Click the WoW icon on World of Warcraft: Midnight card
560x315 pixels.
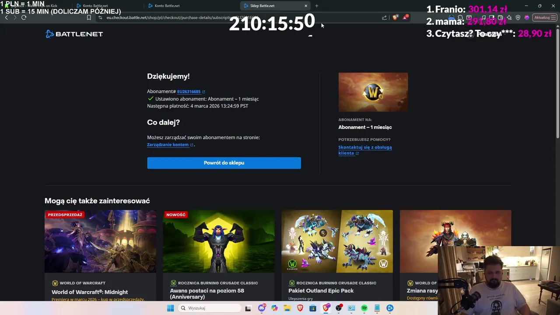click(x=55, y=283)
